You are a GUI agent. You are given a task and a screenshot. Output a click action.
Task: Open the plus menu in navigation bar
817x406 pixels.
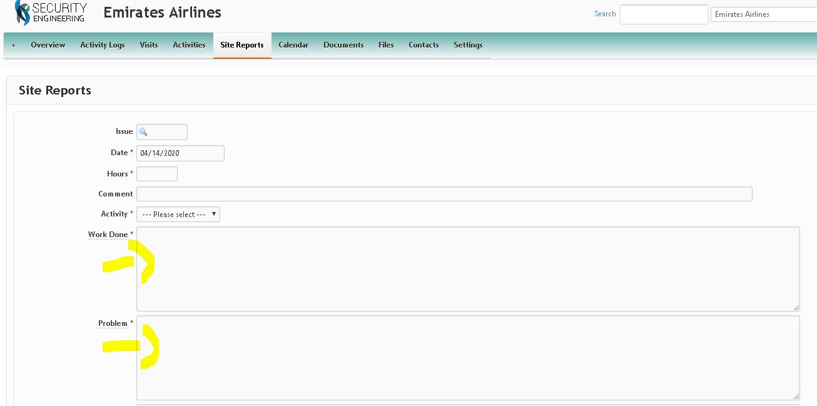tap(13, 45)
